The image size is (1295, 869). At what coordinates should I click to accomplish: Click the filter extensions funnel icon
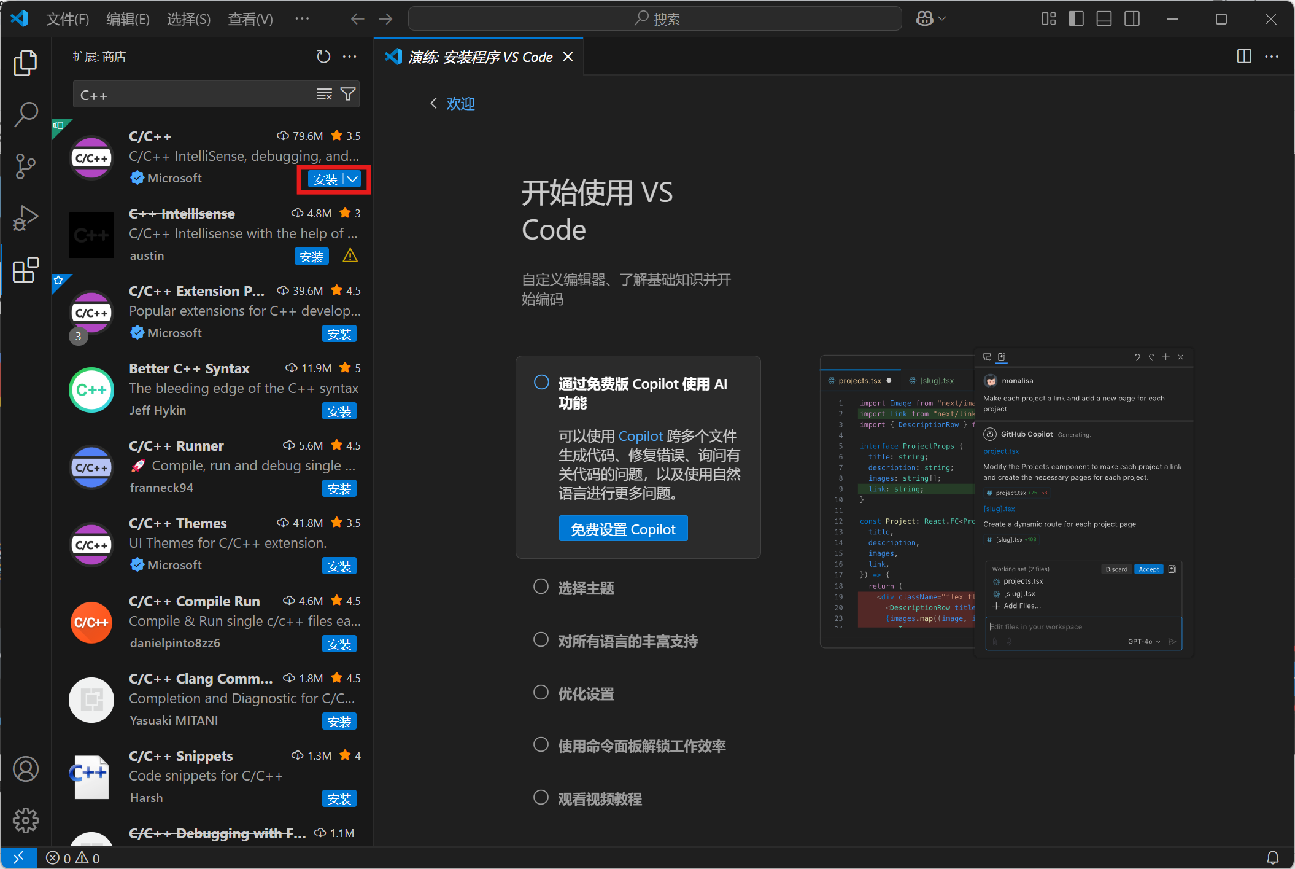(348, 94)
